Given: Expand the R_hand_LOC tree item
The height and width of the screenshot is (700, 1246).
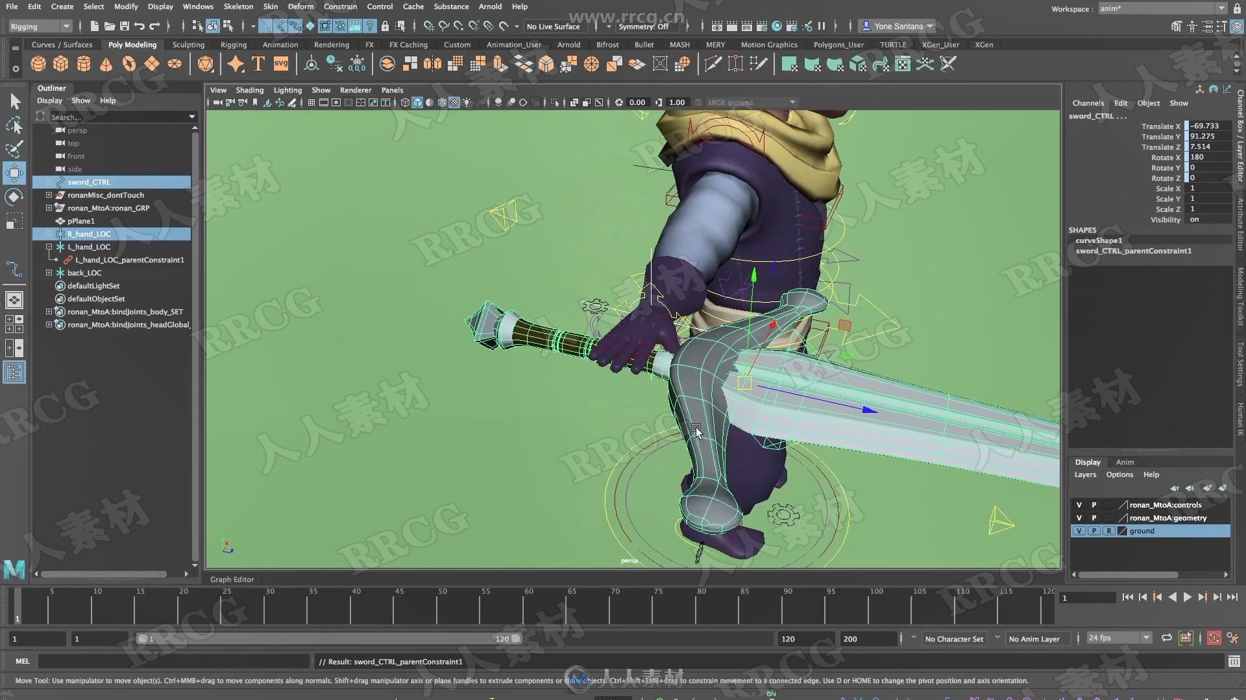Looking at the screenshot, I should [49, 233].
